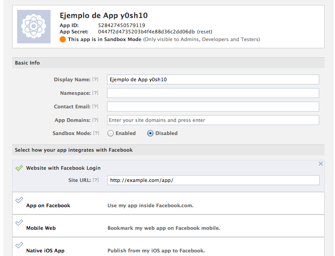
Task: Select the Enabled sandbox radio button
Action: tap(111, 133)
